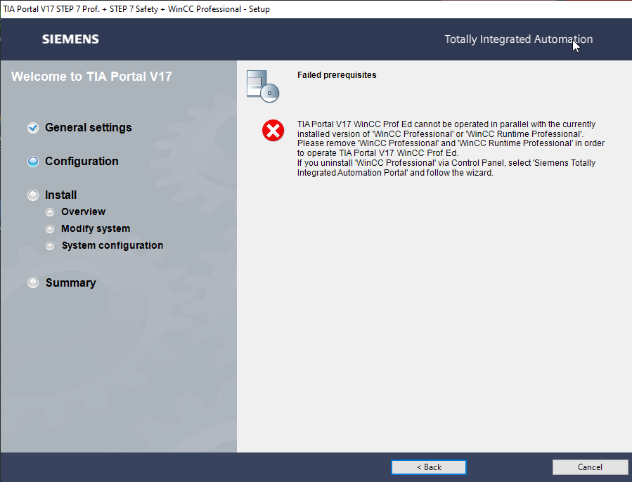632x482 pixels.
Task: Click the Modify system indicator circle
Action: 50,229
